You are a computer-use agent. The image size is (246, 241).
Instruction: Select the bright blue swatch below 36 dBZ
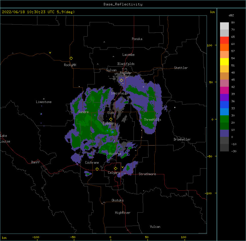[224, 105]
